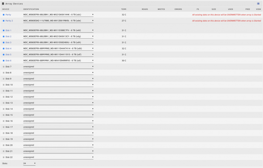Click the blue status square beside Disk 6
Image resolution: width=263 pixels, height=168 pixels.
coord(4,61)
